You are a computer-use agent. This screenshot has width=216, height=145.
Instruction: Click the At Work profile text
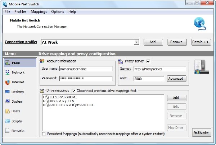(50, 42)
